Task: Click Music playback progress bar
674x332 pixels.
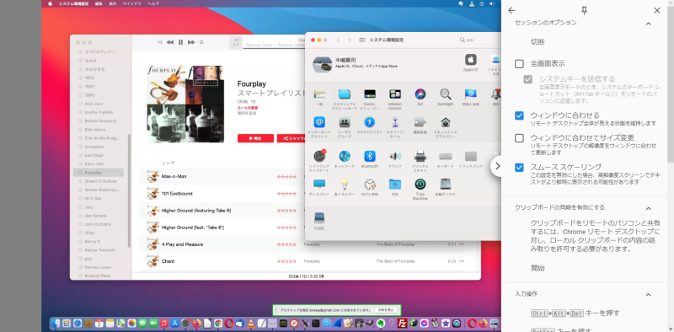Action: pos(274,48)
